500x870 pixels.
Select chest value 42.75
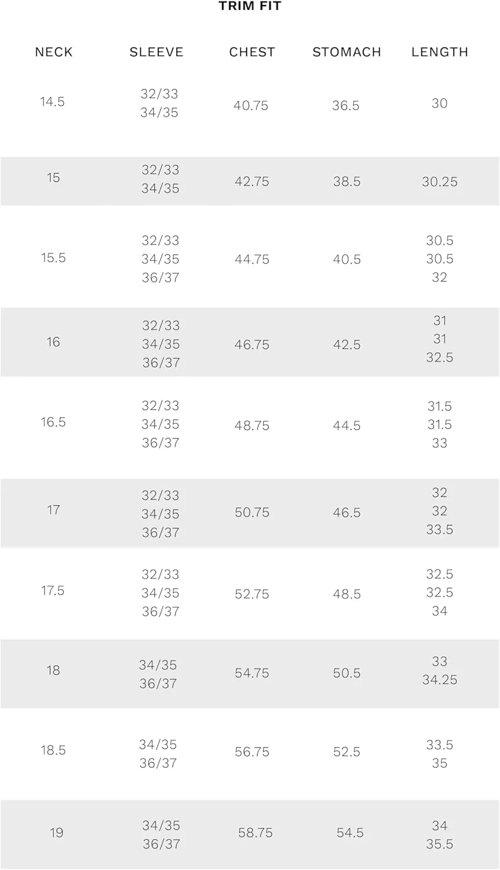click(252, 182)
